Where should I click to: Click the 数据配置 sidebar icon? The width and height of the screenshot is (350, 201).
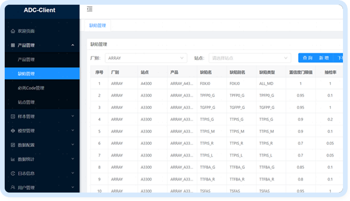(13, 145)
